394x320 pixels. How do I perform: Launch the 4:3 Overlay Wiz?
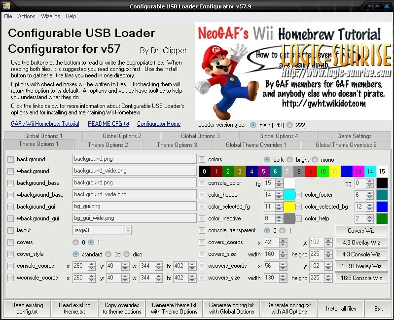(x=361, y=243)
